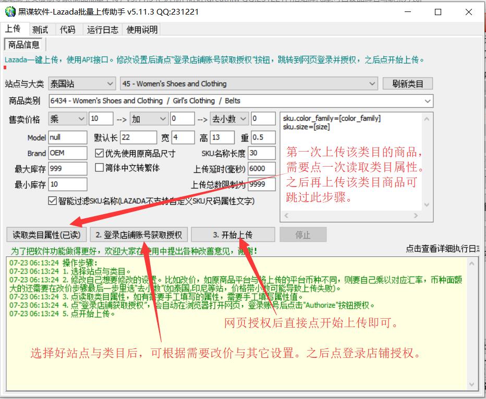The height and width of the screenshot is (399, 486).
Task: Click the multiplier field containing 10
Action: (101, 119)
